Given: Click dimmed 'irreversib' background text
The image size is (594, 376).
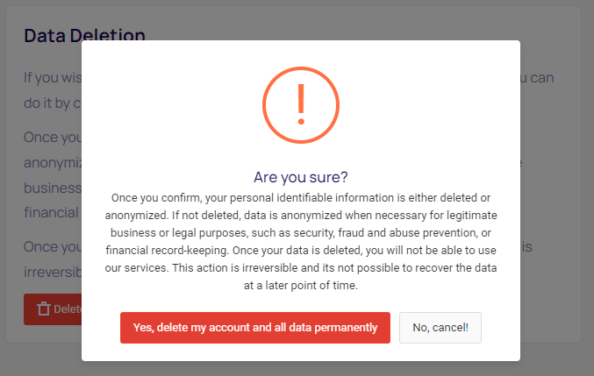Looking at the screenshot, I should (x=53, y=272).
